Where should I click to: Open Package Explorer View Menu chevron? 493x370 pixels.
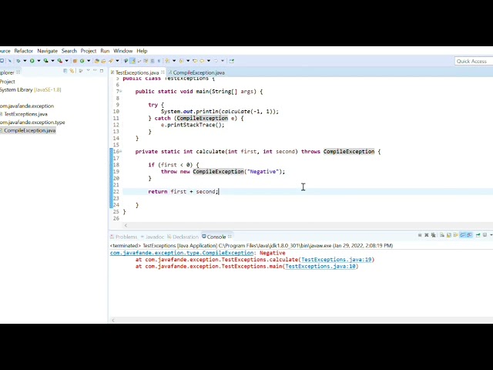pyautogui.click(x=88, y=70)
